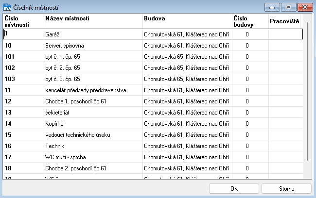Click room number 101 cell
Image resolution: width=316 pixels, height=198 pixels.
[24, 57]
